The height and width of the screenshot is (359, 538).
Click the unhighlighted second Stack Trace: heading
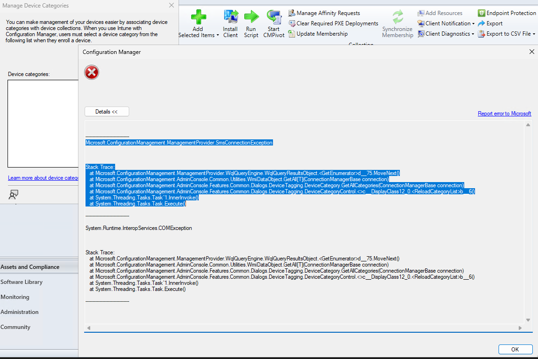[x=100, y=252]
